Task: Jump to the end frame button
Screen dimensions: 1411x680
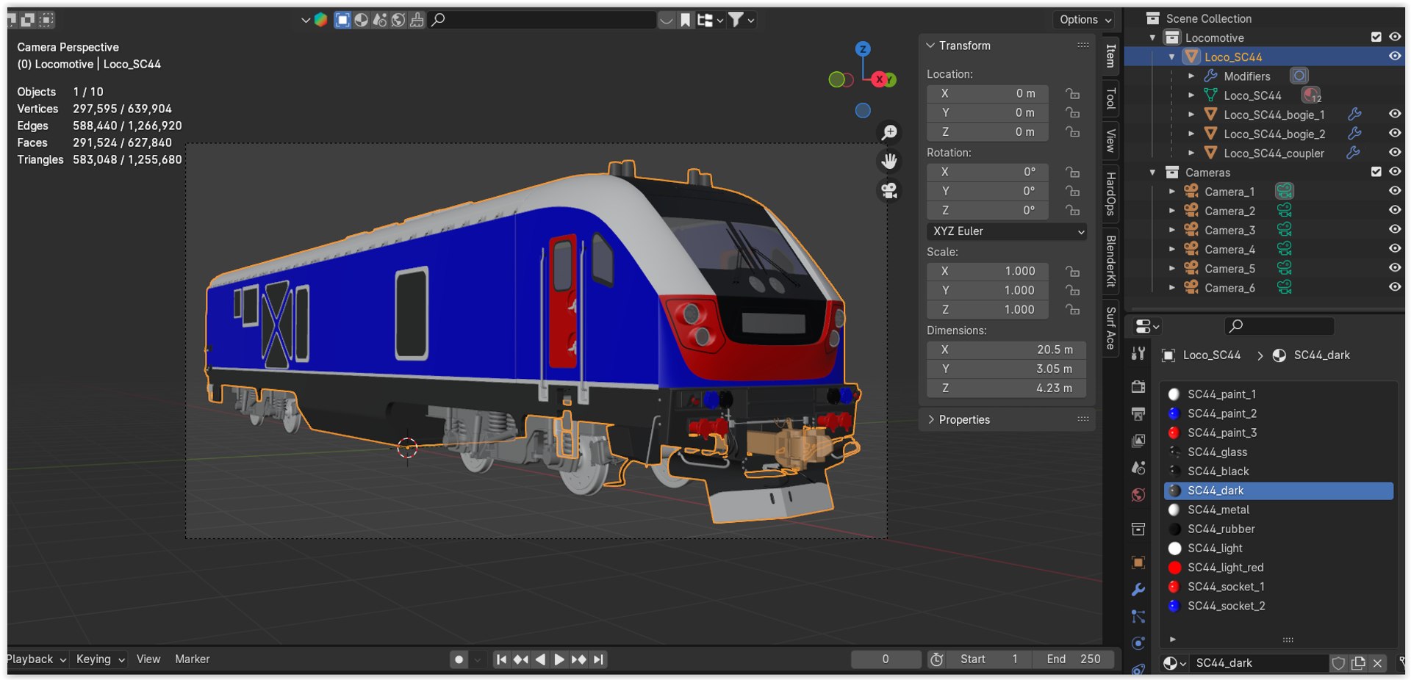Action: [x=599, y=659]
